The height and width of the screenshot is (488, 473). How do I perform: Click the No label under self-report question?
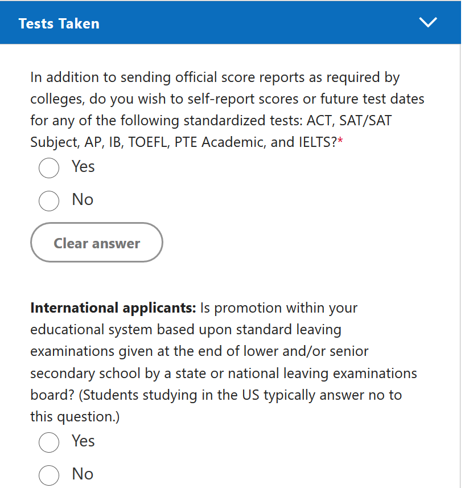(x=83, y=200)
